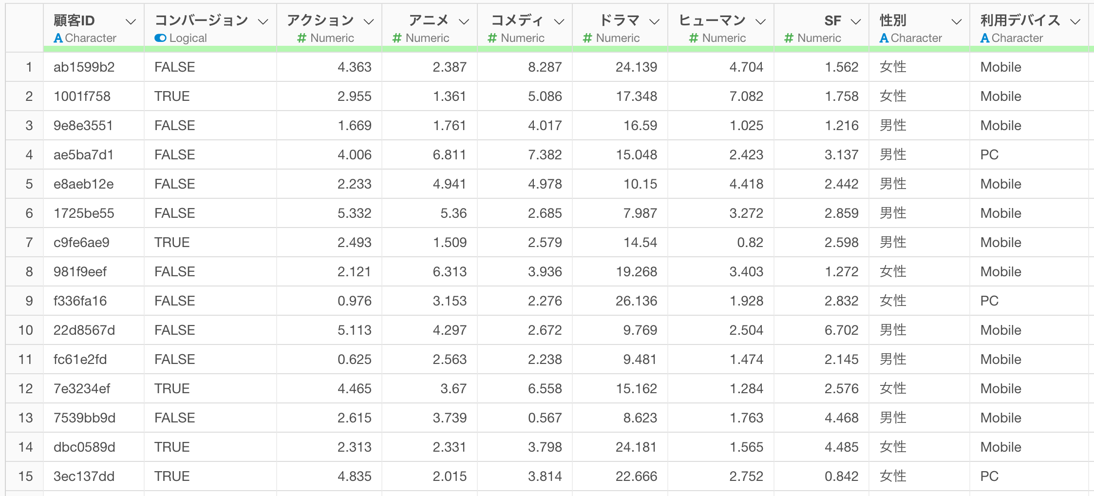
Task: Expand the ヒューマン column menu chevron
Action: [x=760, y=21]
